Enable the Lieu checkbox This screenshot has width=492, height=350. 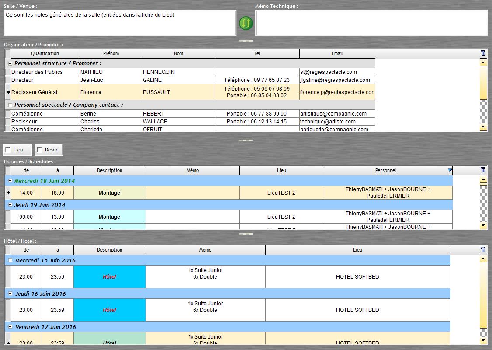8,150
